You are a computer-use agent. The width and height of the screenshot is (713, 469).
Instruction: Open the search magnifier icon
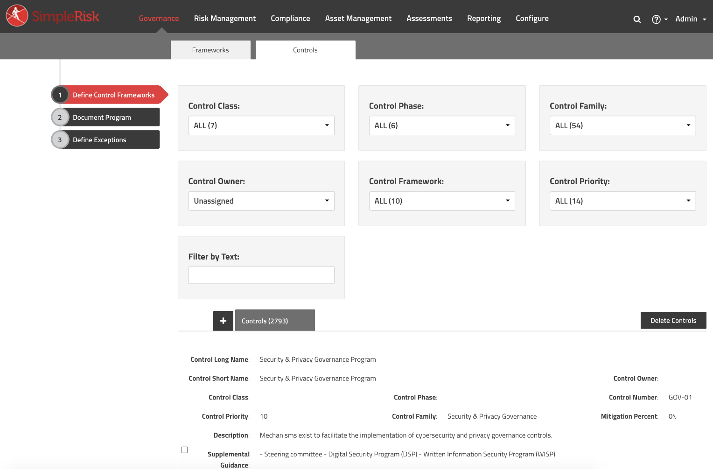coord(637,19)
